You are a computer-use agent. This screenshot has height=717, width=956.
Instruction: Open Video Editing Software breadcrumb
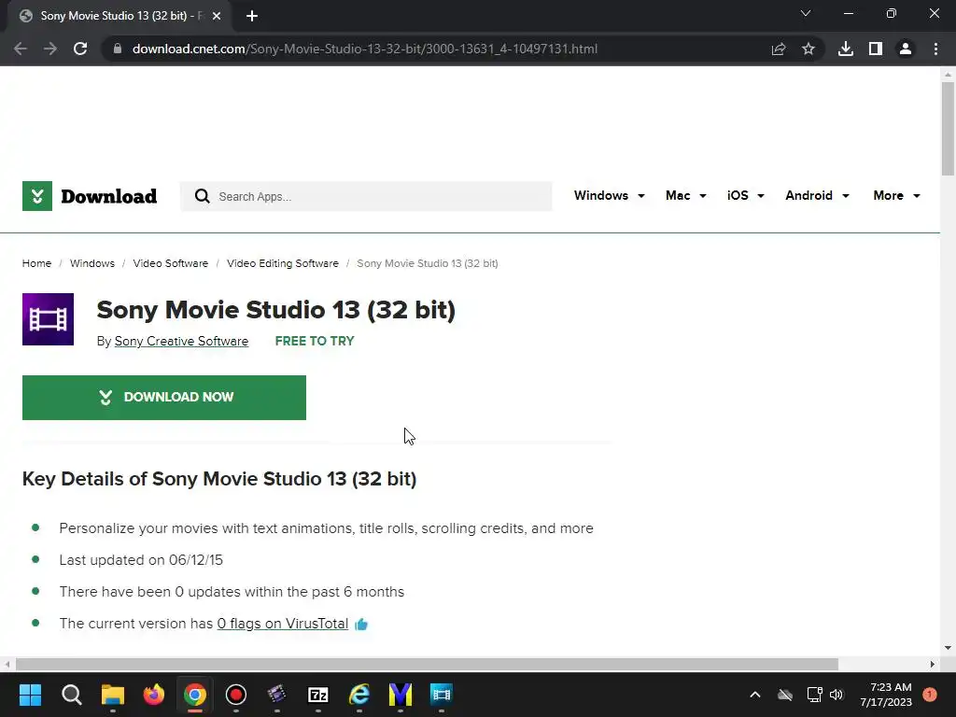(x=283, y=263)
